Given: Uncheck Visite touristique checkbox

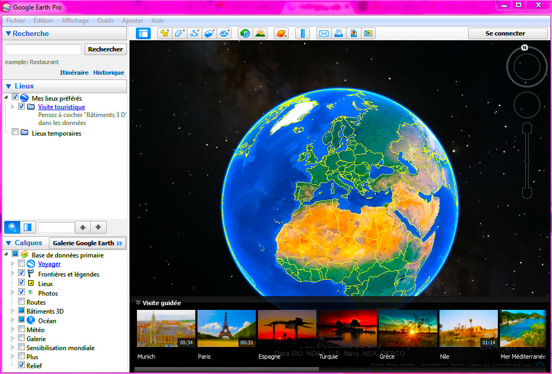Looking at the screenshot, I should 21,106.
